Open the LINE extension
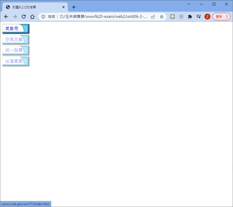The height and width of the screenshot is (207, 233). coord(173,17)
